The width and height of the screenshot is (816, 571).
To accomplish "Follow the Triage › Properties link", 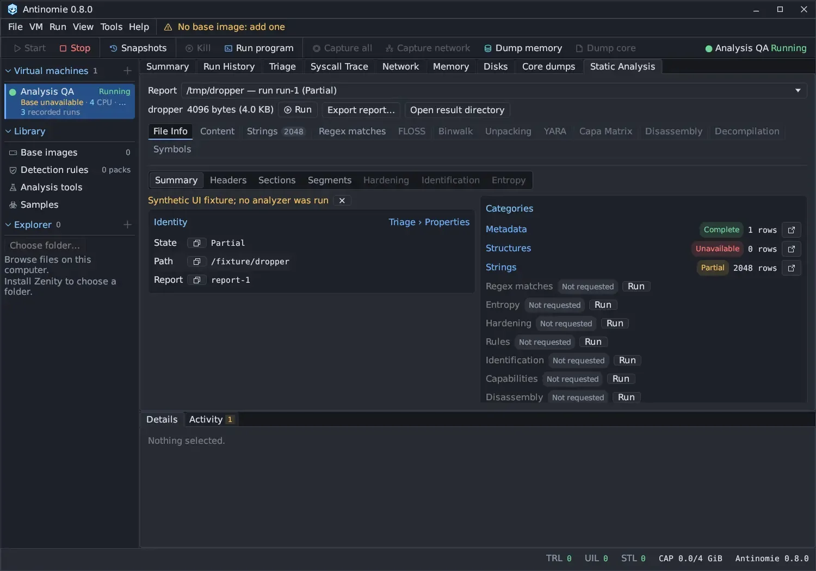I will tap(429, 222).
